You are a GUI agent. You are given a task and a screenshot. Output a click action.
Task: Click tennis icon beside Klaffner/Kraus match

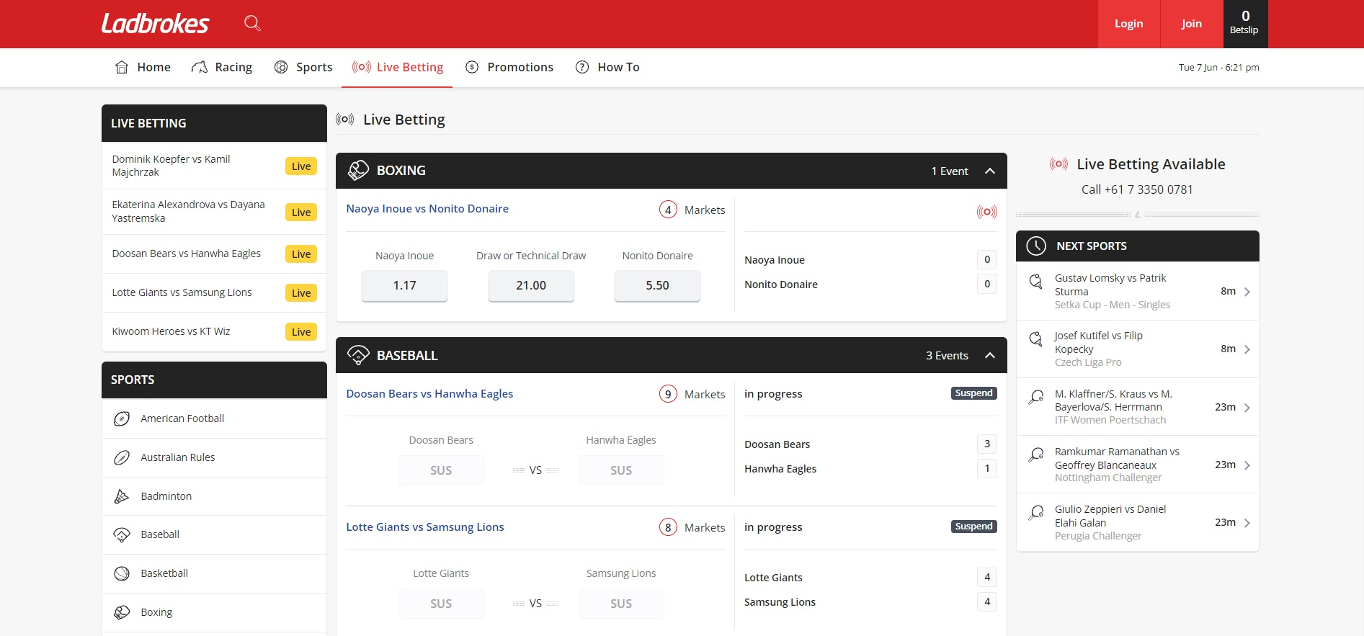coord(1036,397)
